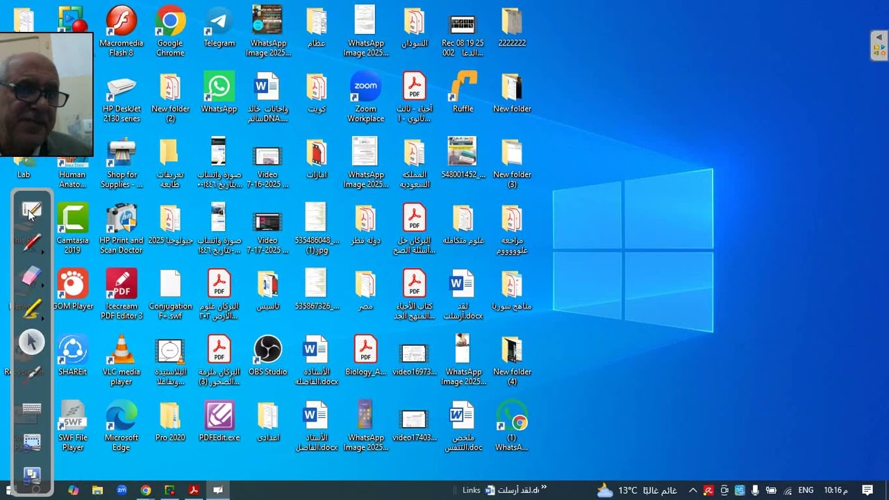Select the red pen tool in floating toolbar
889x500 pixels.
[x=31, y=243]
